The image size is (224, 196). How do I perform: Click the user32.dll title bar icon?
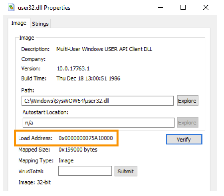pyautogui.click(x=11, y=8)
